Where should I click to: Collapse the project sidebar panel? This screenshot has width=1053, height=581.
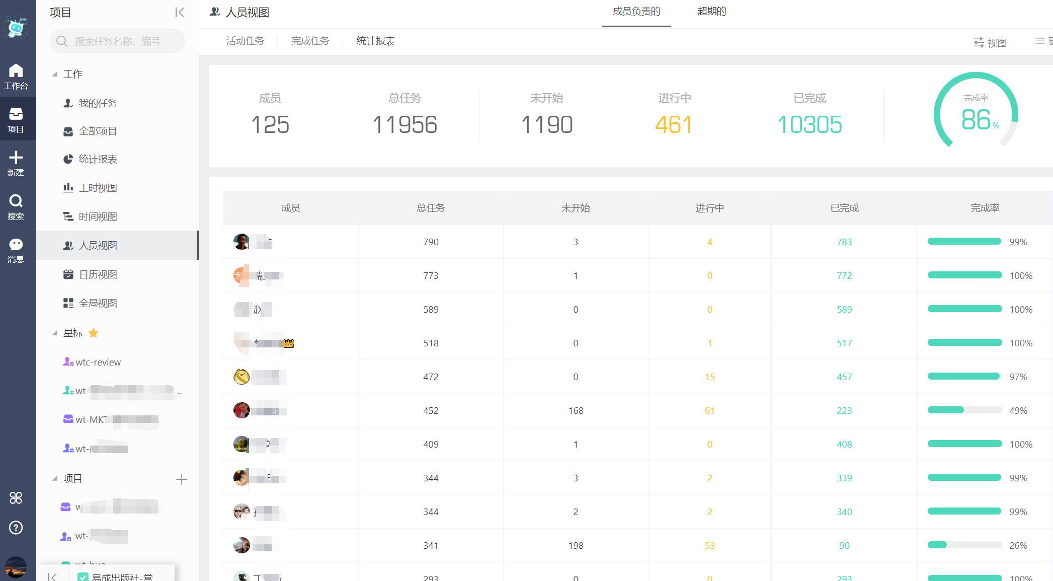pos(180,12)
